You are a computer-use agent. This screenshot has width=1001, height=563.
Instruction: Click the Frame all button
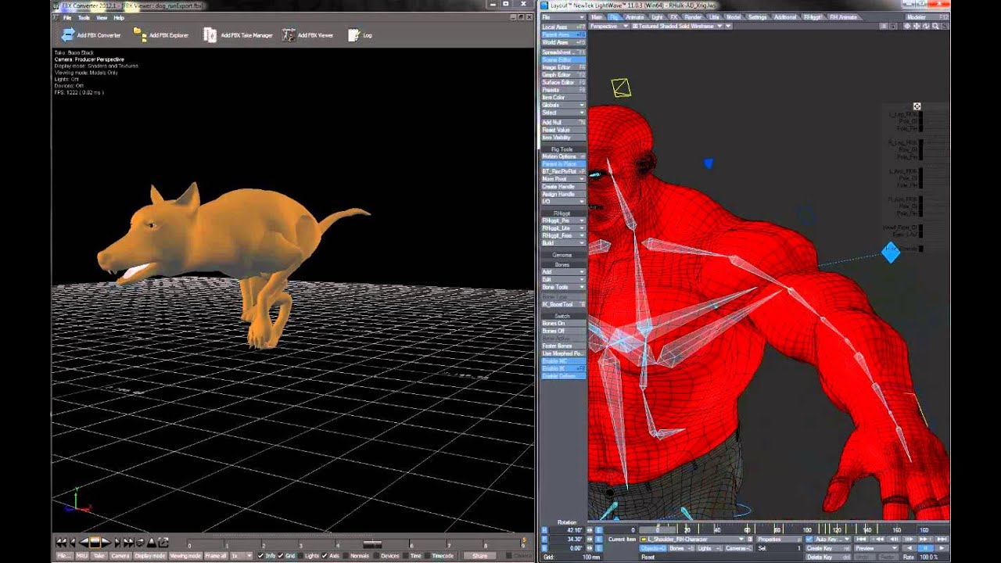pos(216,556)
